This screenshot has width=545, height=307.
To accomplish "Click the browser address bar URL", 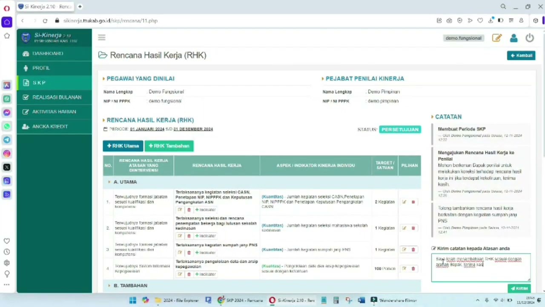I will click(x=111, y=20).
